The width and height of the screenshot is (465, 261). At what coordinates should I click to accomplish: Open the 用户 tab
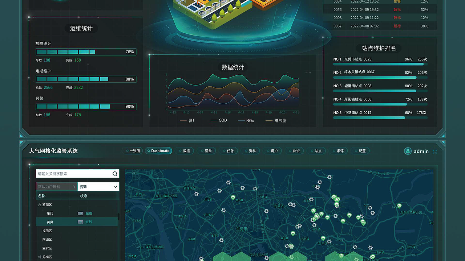[x=272, y=151]
